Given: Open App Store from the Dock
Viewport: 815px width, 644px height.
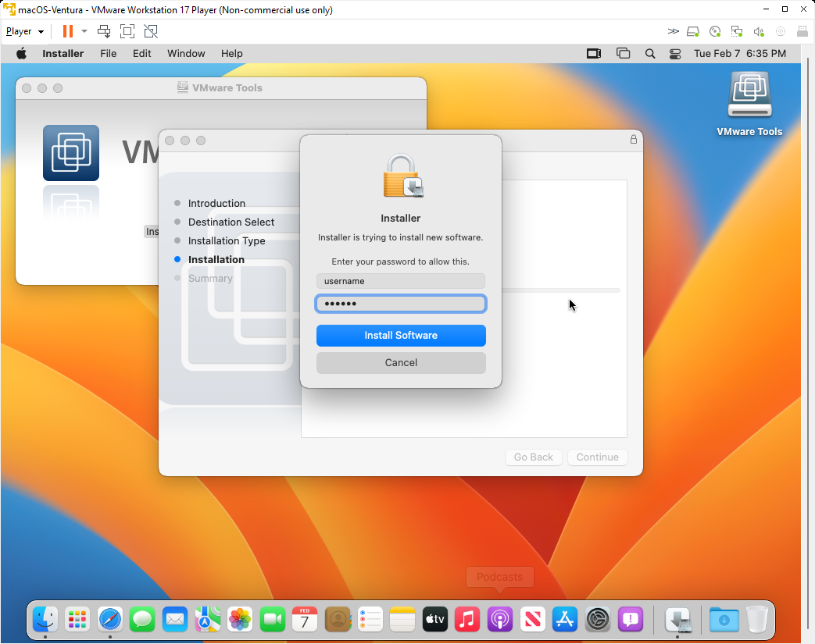Looking at the screenshot, I should coord(564,620).
